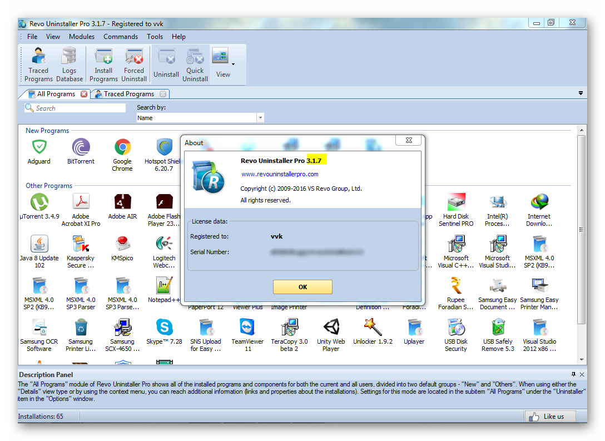Close the Description Panel
The width and height of the screenshot is (605, 441).
(582, 374)
